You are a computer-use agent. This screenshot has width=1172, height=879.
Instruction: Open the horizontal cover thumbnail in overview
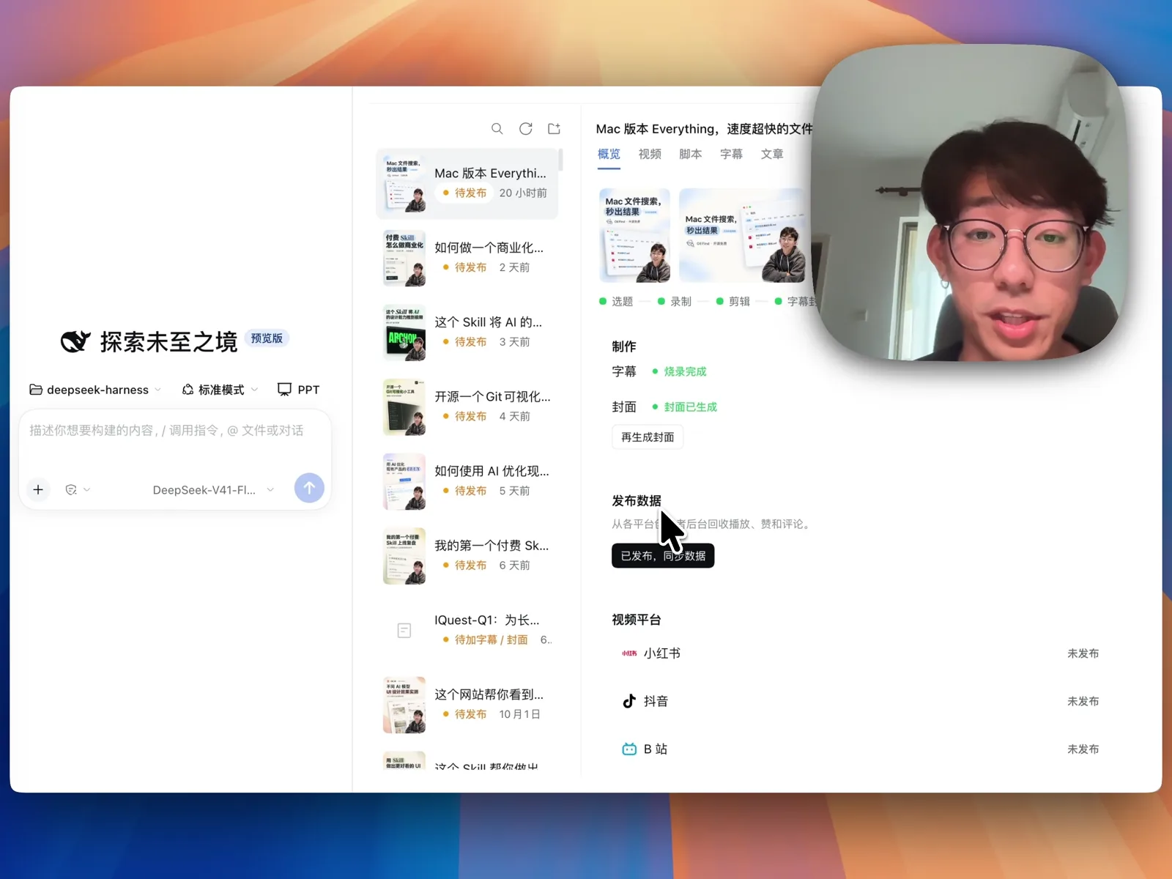pyautogui.click(x=741, y=235)
